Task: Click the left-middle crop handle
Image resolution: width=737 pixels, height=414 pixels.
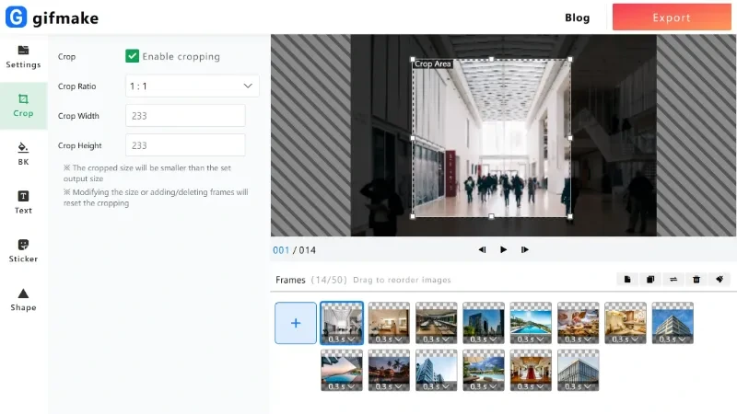Action: tap(413, 138)
